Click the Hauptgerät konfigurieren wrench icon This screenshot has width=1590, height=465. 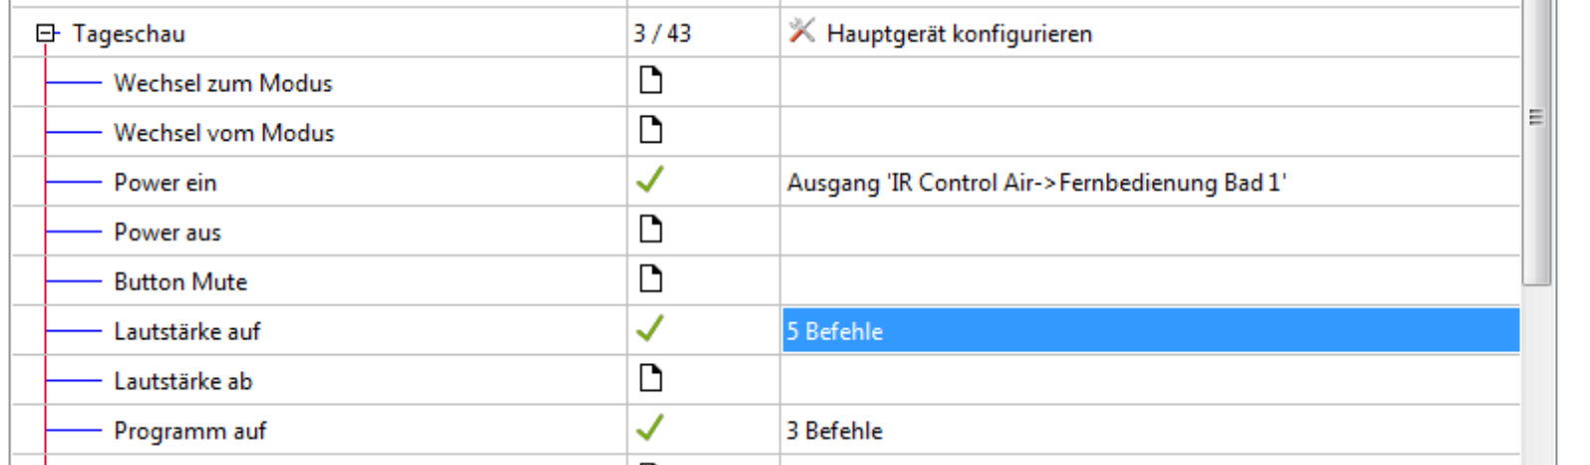(x=801, y=32)
